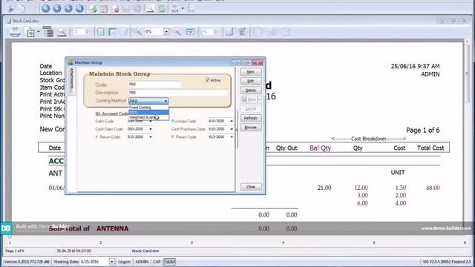Click the zoom percentage field
475x267 pixels.
click(x=154, y=31)
